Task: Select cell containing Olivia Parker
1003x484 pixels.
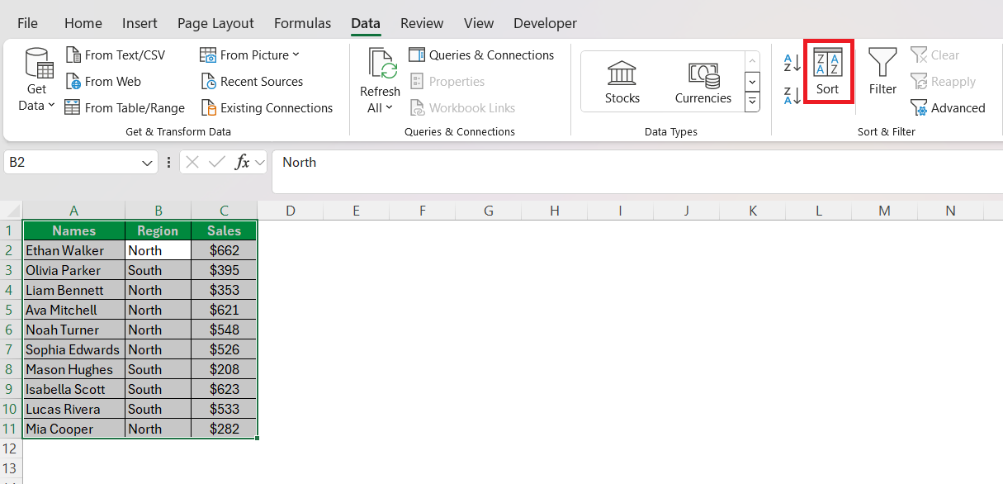Action: 74,270
